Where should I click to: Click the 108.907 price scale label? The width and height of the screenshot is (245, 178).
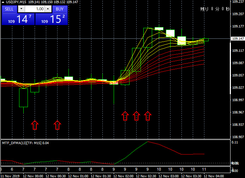[238, 137]
